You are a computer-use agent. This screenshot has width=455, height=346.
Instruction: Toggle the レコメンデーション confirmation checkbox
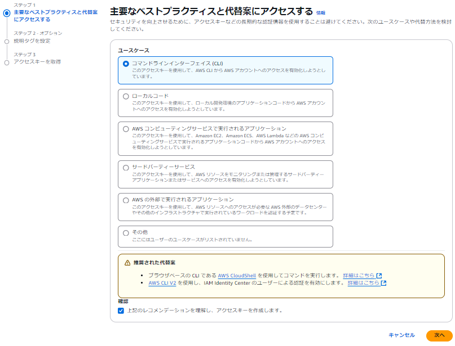click(121, 311)
